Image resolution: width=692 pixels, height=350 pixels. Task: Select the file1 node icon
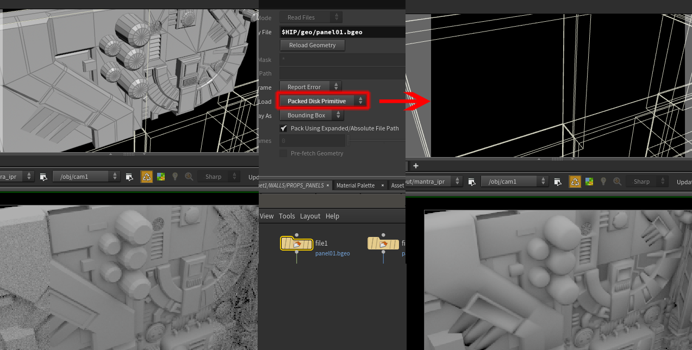click(x=296, y=244)
